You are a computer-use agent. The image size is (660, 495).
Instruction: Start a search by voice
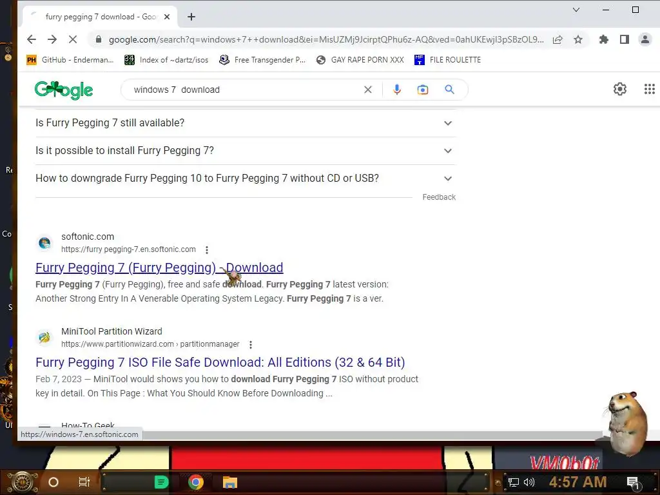(396, 90)
